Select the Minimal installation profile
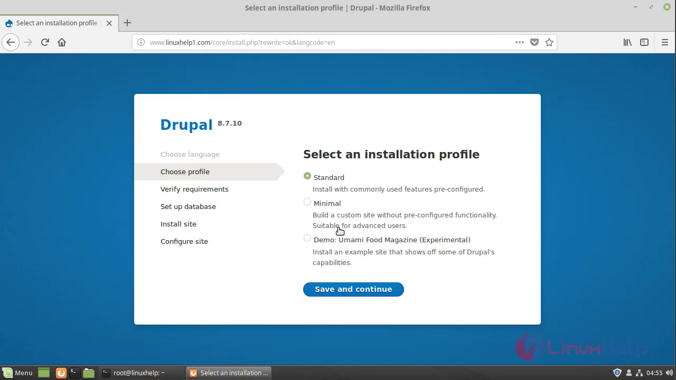This screenshot has width=676, height=380. pyautogui.click(x=307, y=202)
